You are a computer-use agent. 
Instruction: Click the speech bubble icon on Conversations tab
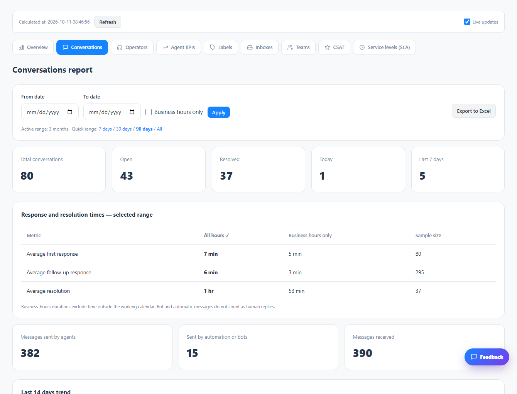coord(66,48)
